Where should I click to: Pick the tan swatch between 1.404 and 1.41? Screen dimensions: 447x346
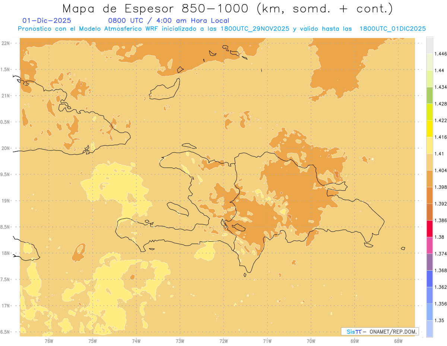pyautogui.click(x=429, y=162)
